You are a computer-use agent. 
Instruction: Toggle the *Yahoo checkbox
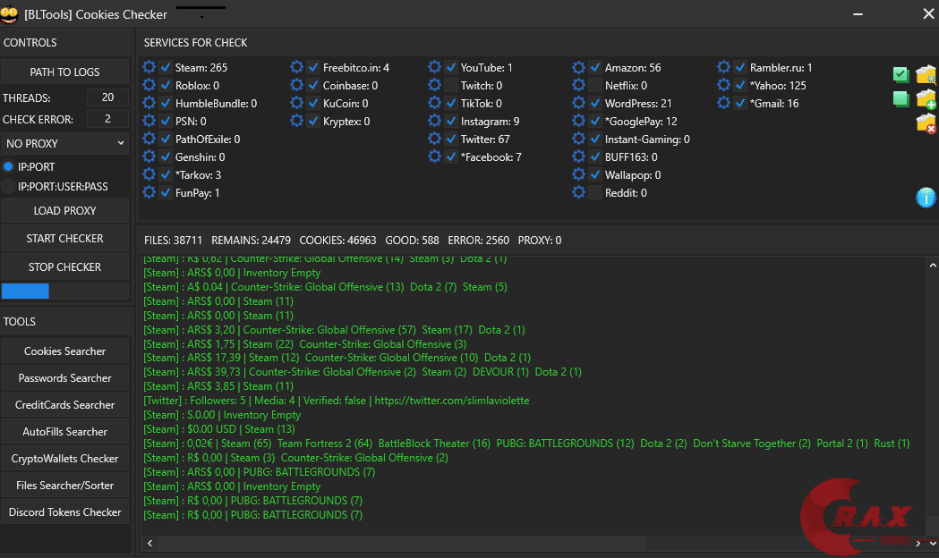click(x=740, y=85)
